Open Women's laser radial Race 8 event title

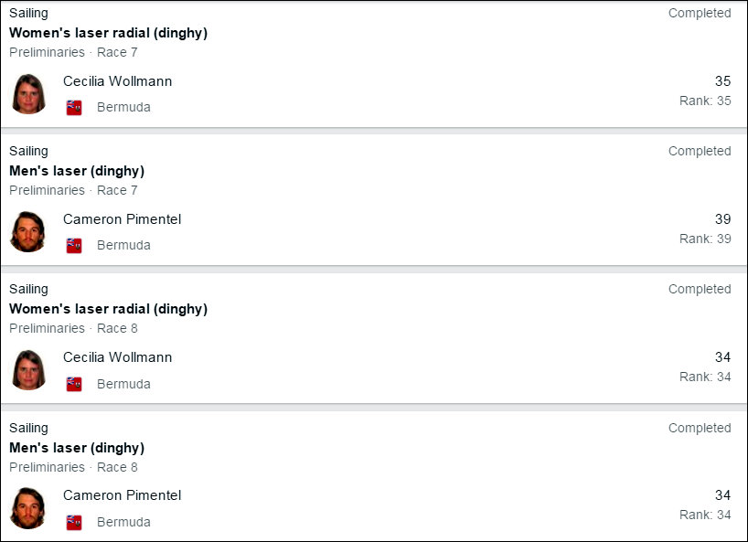(x=108, y=309)
